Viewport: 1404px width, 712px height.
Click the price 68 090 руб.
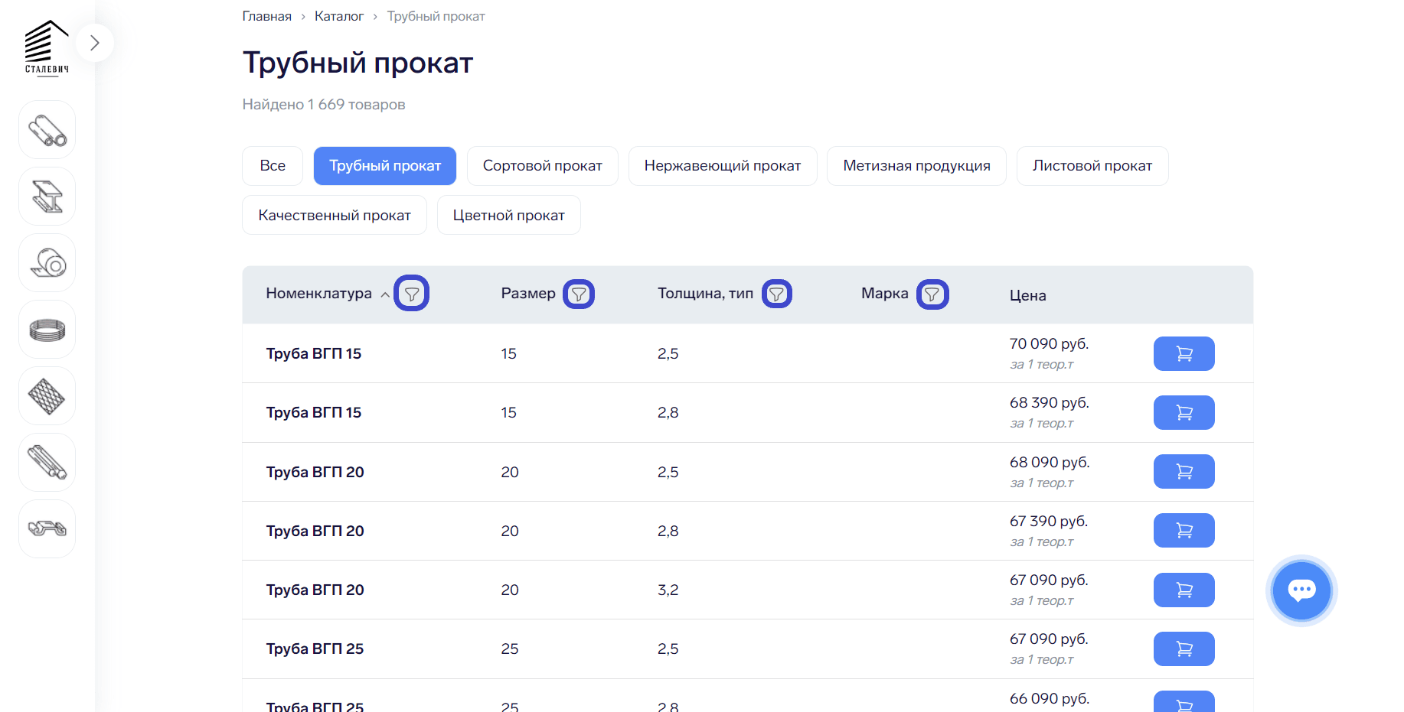(x=1050, y=463)
